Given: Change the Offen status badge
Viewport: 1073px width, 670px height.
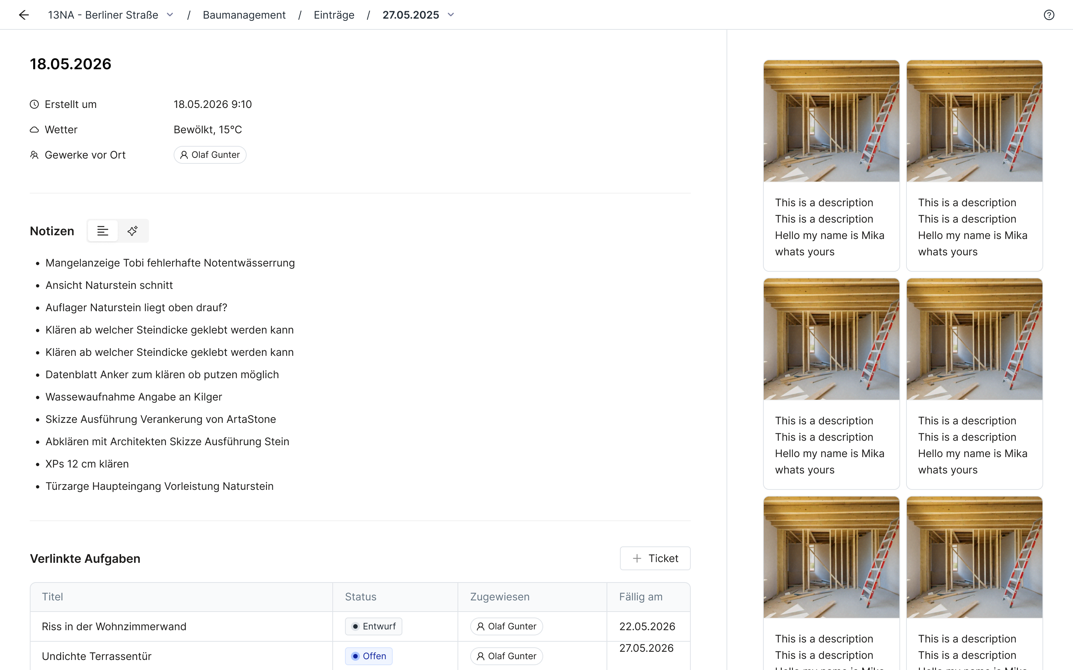Looking at the screenshot, I should tap(368, 656).
